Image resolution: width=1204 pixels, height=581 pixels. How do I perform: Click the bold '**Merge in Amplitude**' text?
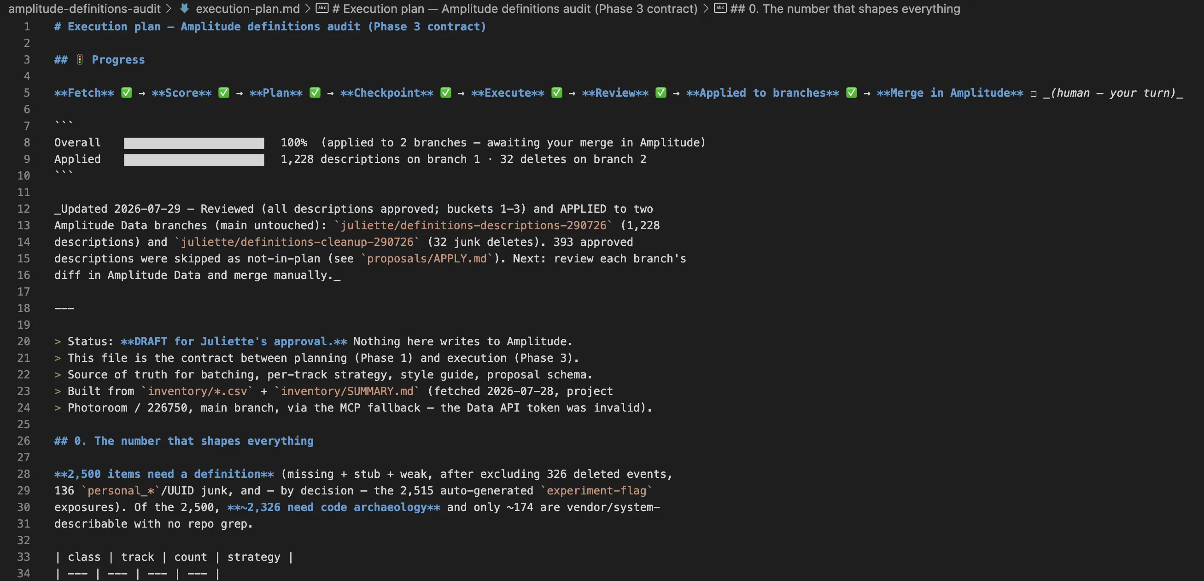pyautogui.click(x=950, y=93)
